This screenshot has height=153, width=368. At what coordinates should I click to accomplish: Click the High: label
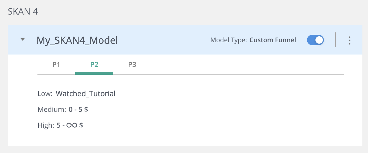(46, 125)
